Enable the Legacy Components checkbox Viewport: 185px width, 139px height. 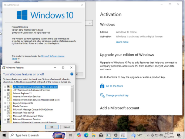[8, 103]
